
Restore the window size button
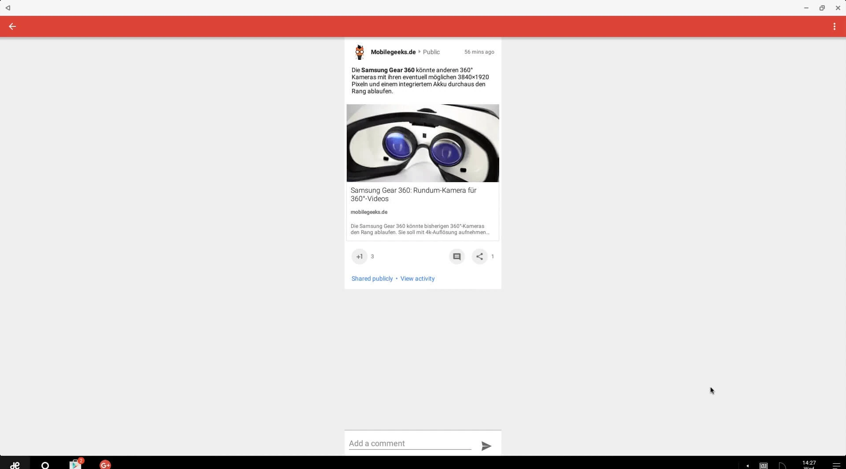point(822,8)
